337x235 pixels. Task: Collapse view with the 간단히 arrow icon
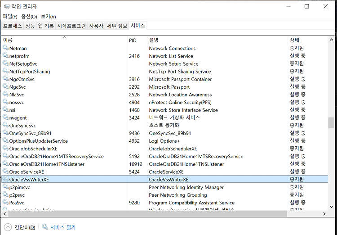[x=8, y=227]
